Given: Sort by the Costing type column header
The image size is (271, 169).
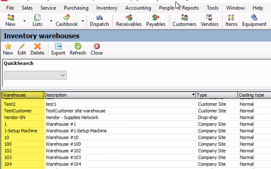Looking at the screenshot, I should coord(254,95).
